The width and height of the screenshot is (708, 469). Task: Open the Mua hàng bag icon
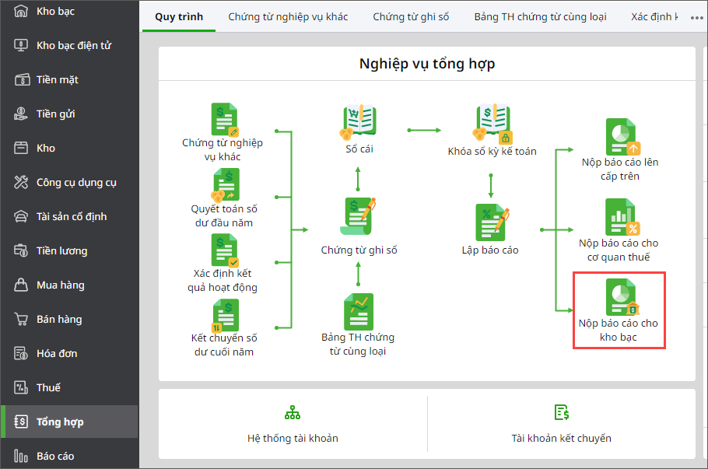click(x=21, y=285)
